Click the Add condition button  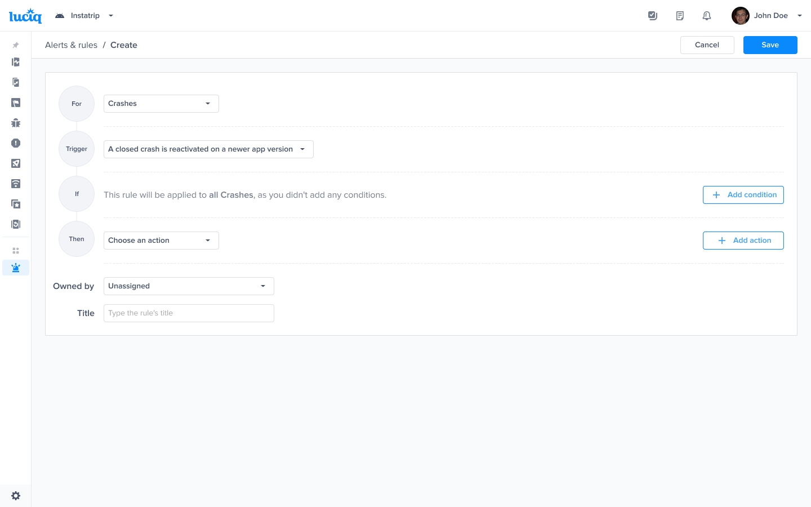(743, 195)
